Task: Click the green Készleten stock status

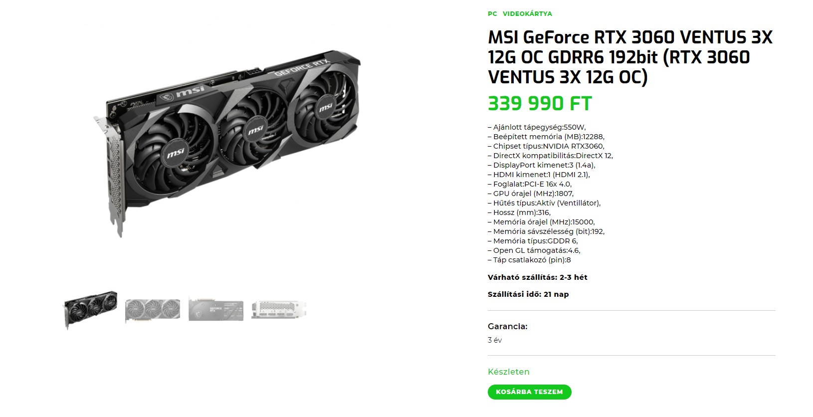Action: tap(509, 372)
